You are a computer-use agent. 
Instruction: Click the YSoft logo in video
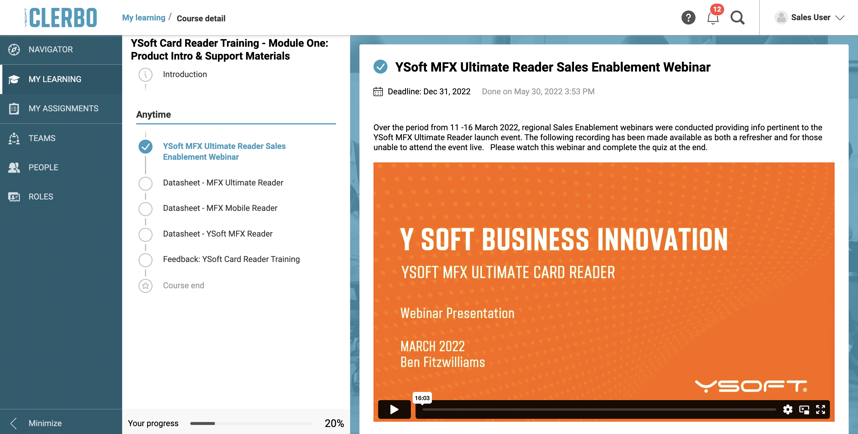(x=751, y=386)
